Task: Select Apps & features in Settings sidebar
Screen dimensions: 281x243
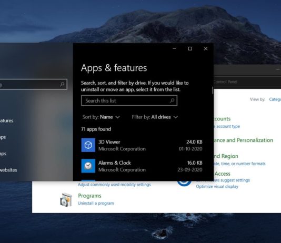Action: pyautogui.click(x=7, y=120)
